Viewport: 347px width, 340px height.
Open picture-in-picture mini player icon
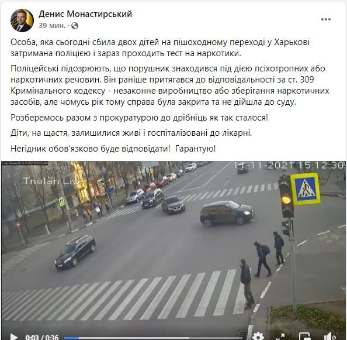click(305, 336)
